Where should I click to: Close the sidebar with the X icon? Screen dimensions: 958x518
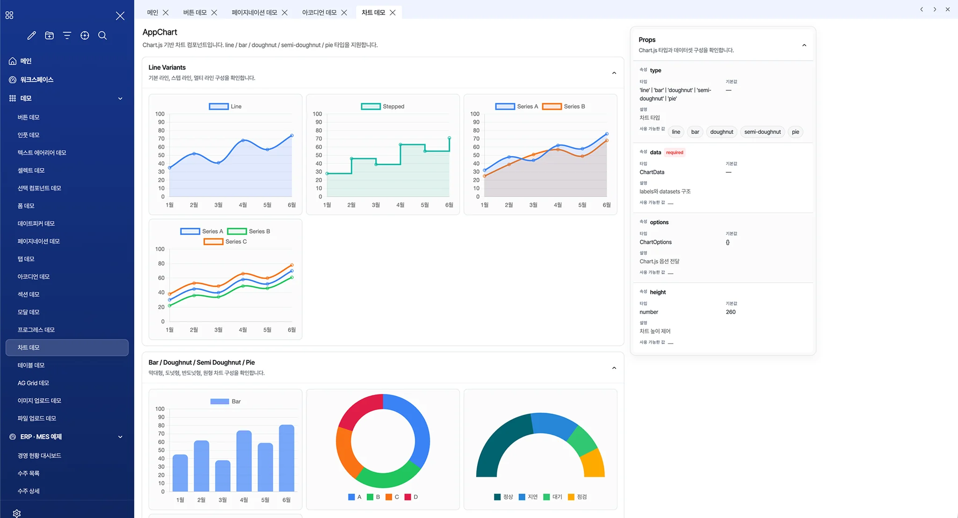120,16
